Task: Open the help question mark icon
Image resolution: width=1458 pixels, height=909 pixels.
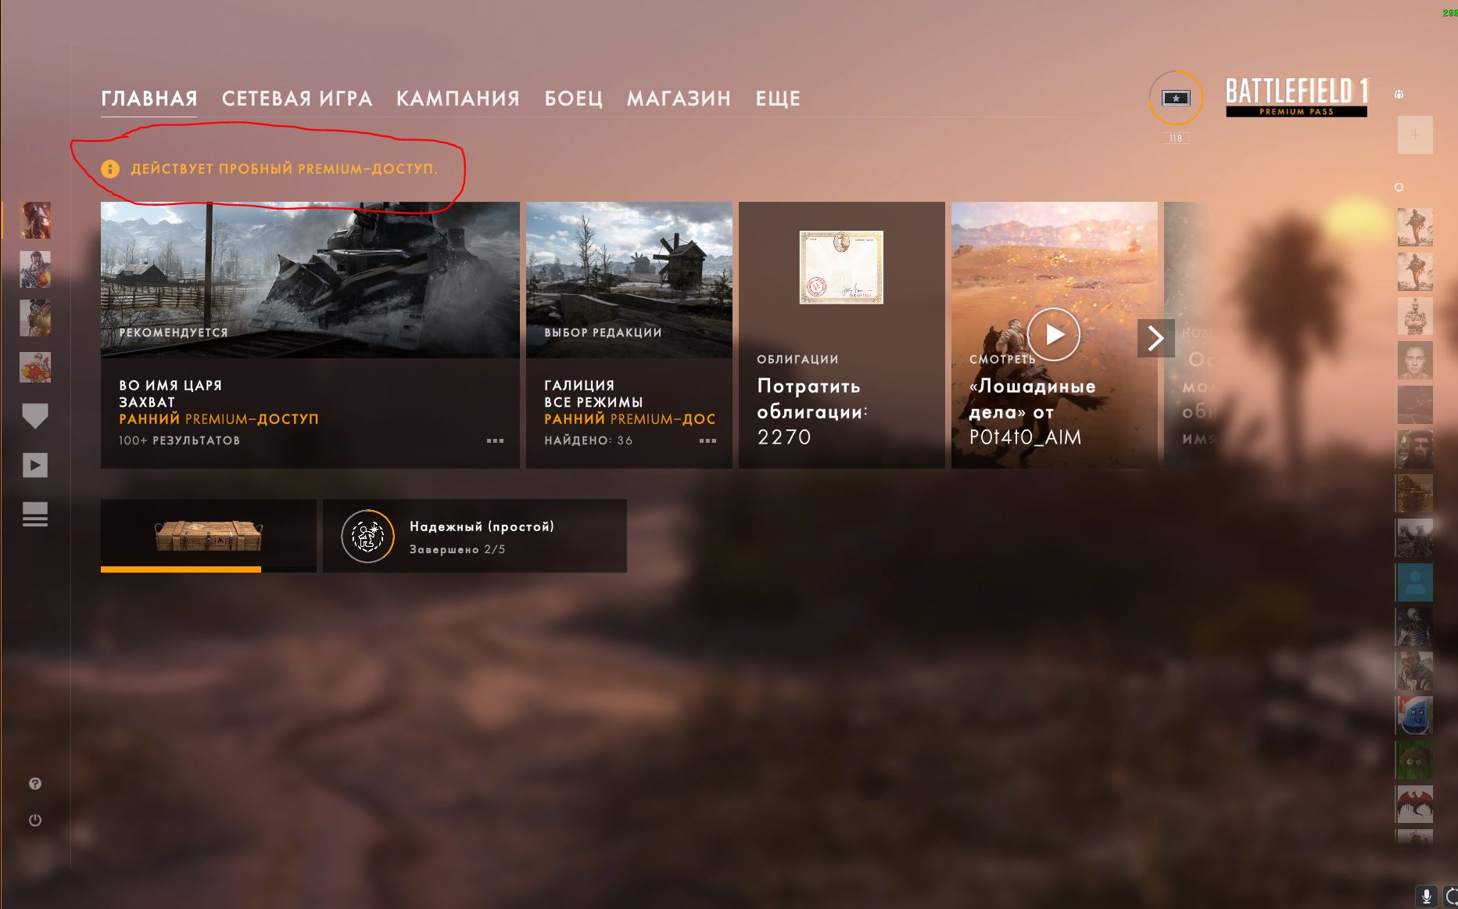Action: pos(35,784)
